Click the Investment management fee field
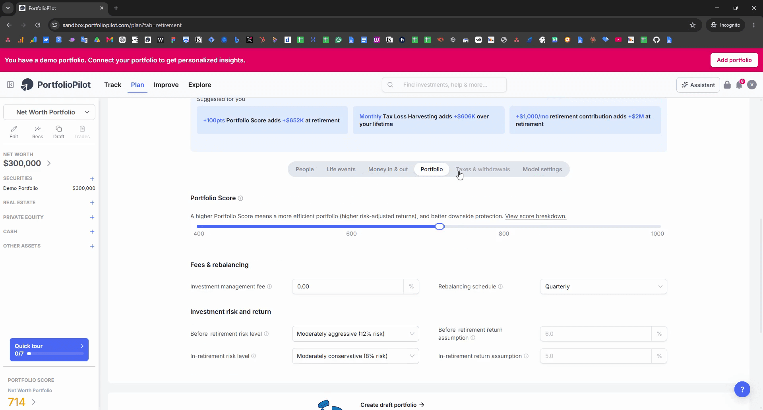This screenshot has height=410, width=763. pos(348,286)
